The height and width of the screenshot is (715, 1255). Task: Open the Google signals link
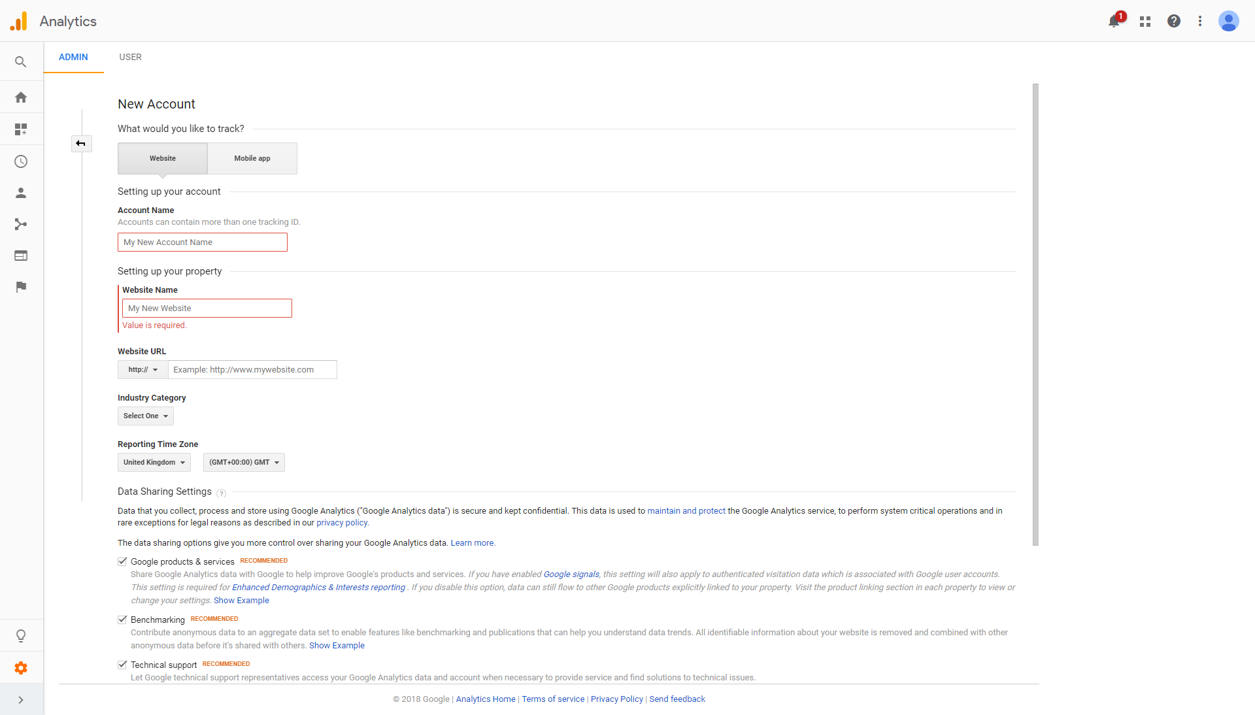pos(571,574)
